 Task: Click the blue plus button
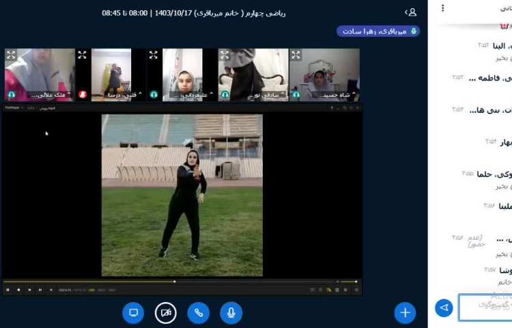coord(405,313)
